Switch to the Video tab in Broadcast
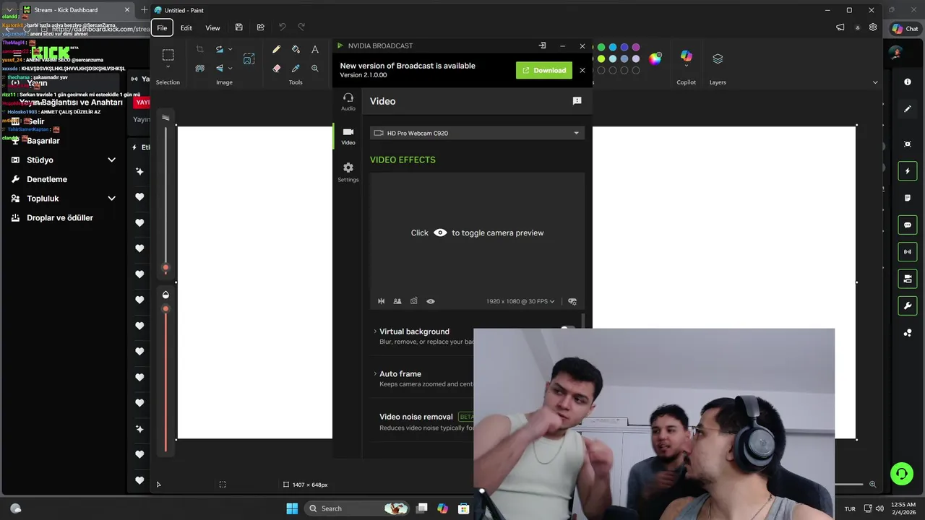 tap(348, 136)
